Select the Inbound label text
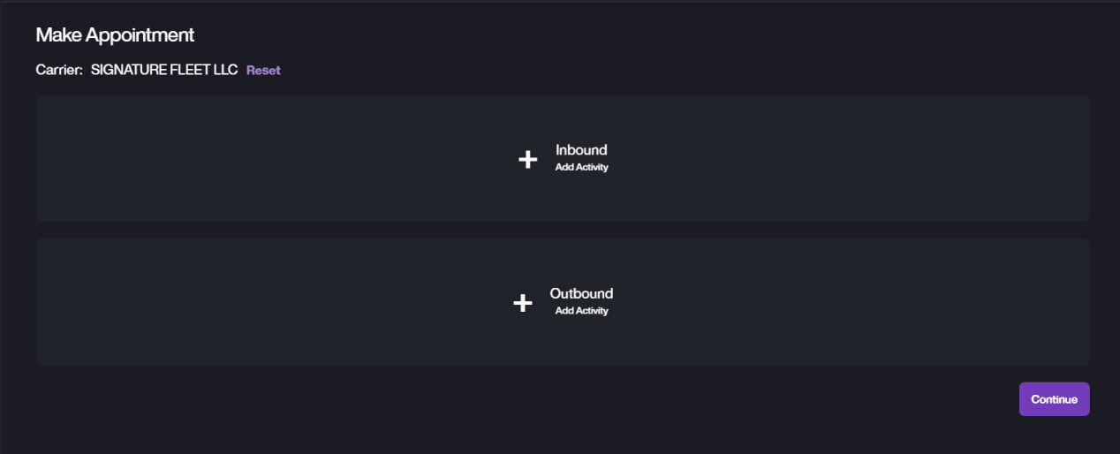The width and height of the screenshot is (1120, 454). tap(581, 150)
